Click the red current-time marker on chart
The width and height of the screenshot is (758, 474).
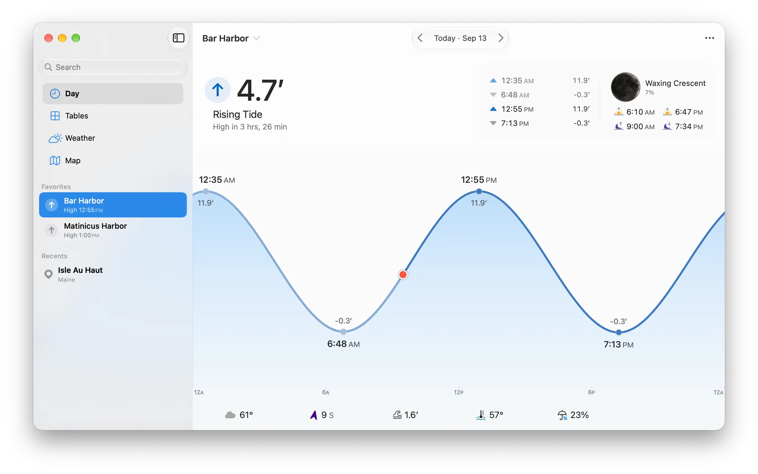(x=403, y=275)
